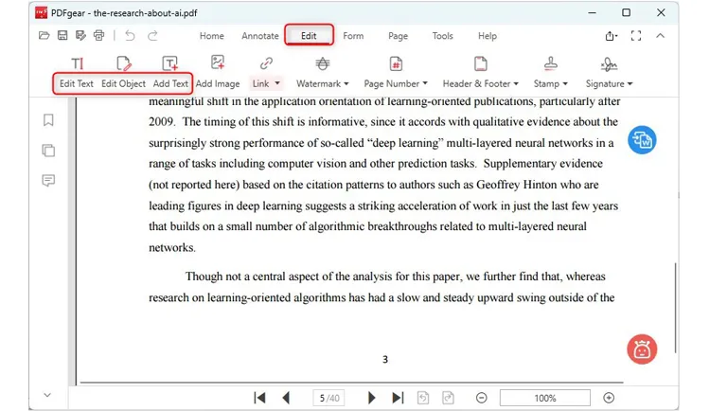Screen dimensions: 710x411
Task: Select the Add Text tool icon
Action: [170, 63]
